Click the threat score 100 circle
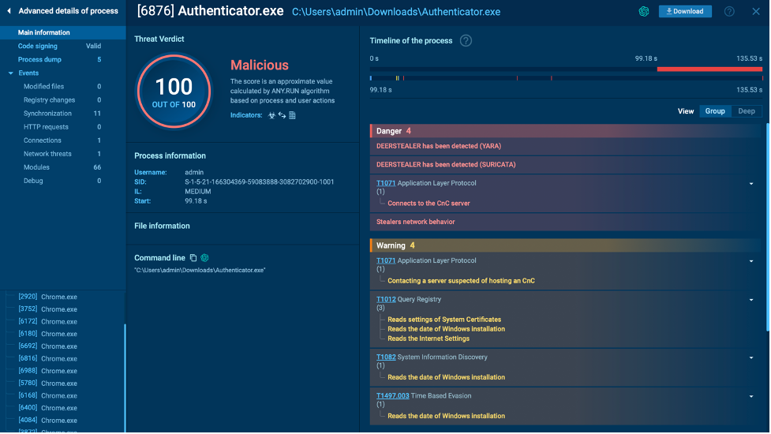Image resolution: width=771 pixels, height=434 pixels. [174, 92]
